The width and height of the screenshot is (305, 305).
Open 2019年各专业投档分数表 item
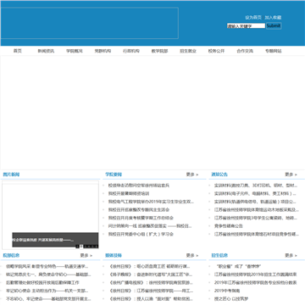click(x=255, y=282)
